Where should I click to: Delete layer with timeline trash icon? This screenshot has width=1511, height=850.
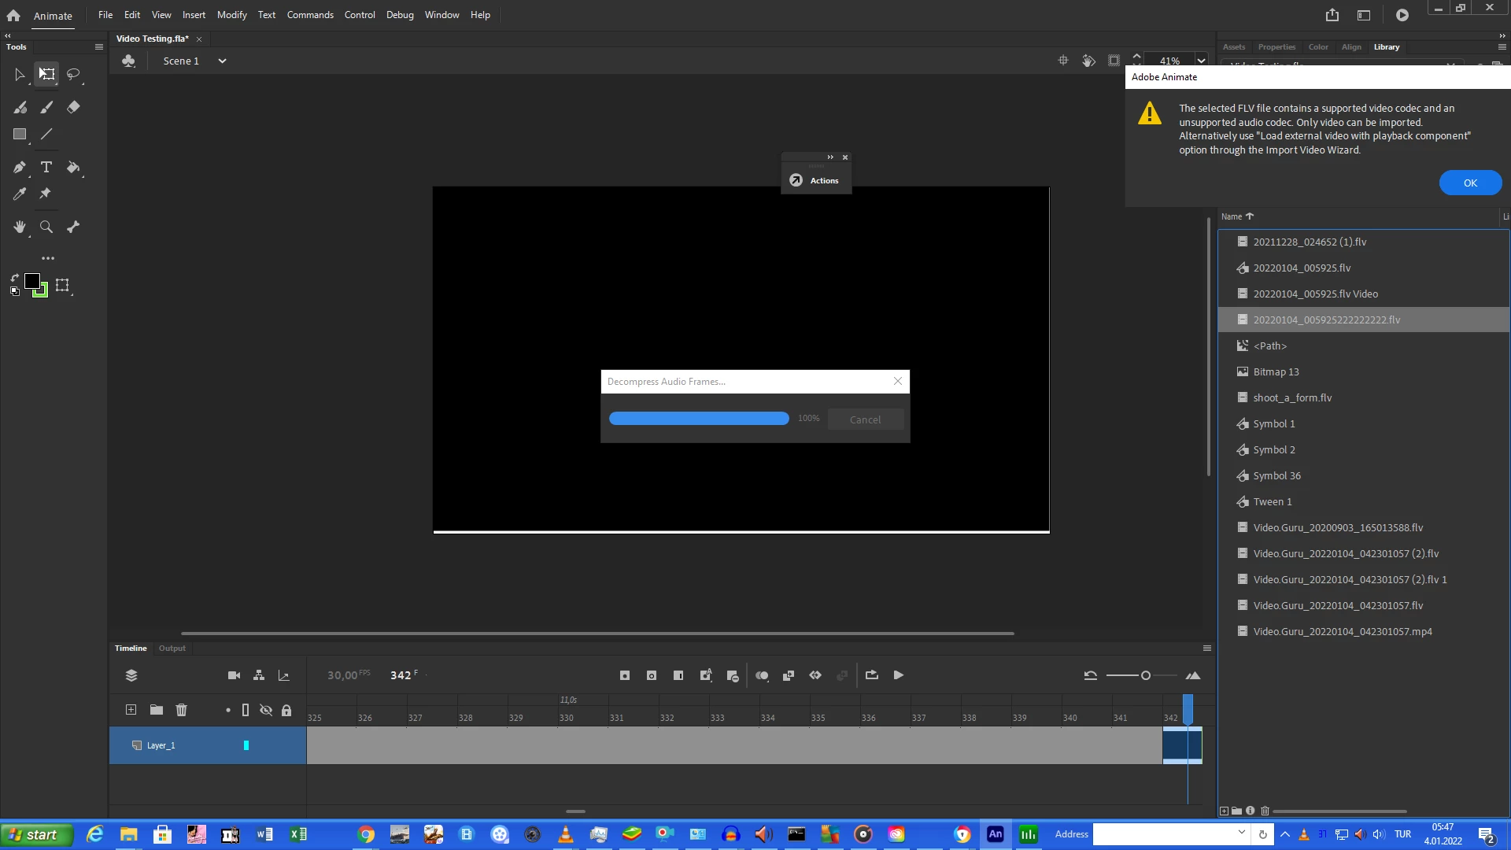[182, 710]
